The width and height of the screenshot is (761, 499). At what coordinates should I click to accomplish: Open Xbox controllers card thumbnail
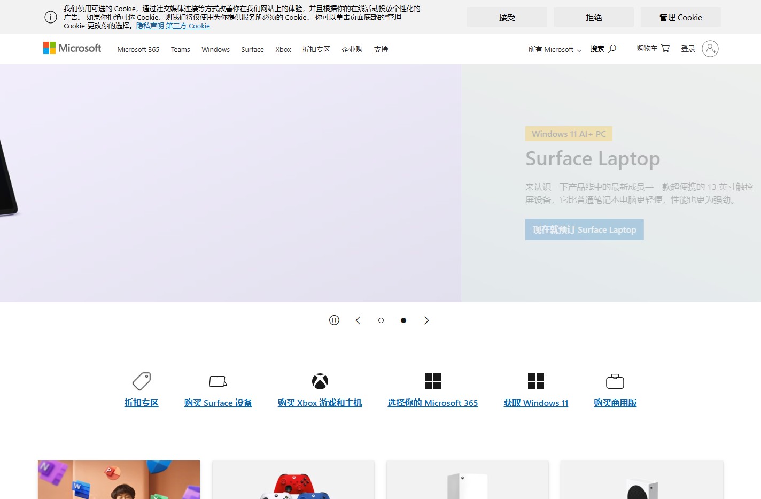(x=293, y=480)
